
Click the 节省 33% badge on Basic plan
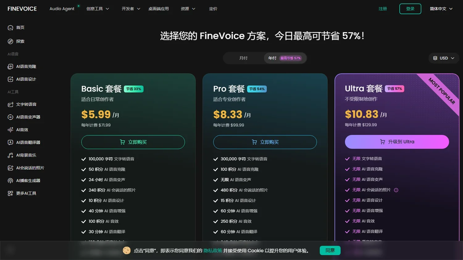[x=134, y=89]
